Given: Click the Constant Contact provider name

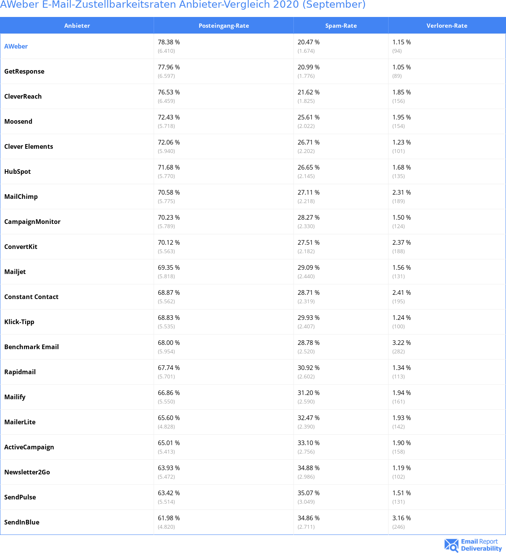Looking at the screenshot, I should click(x=31, y=297).
